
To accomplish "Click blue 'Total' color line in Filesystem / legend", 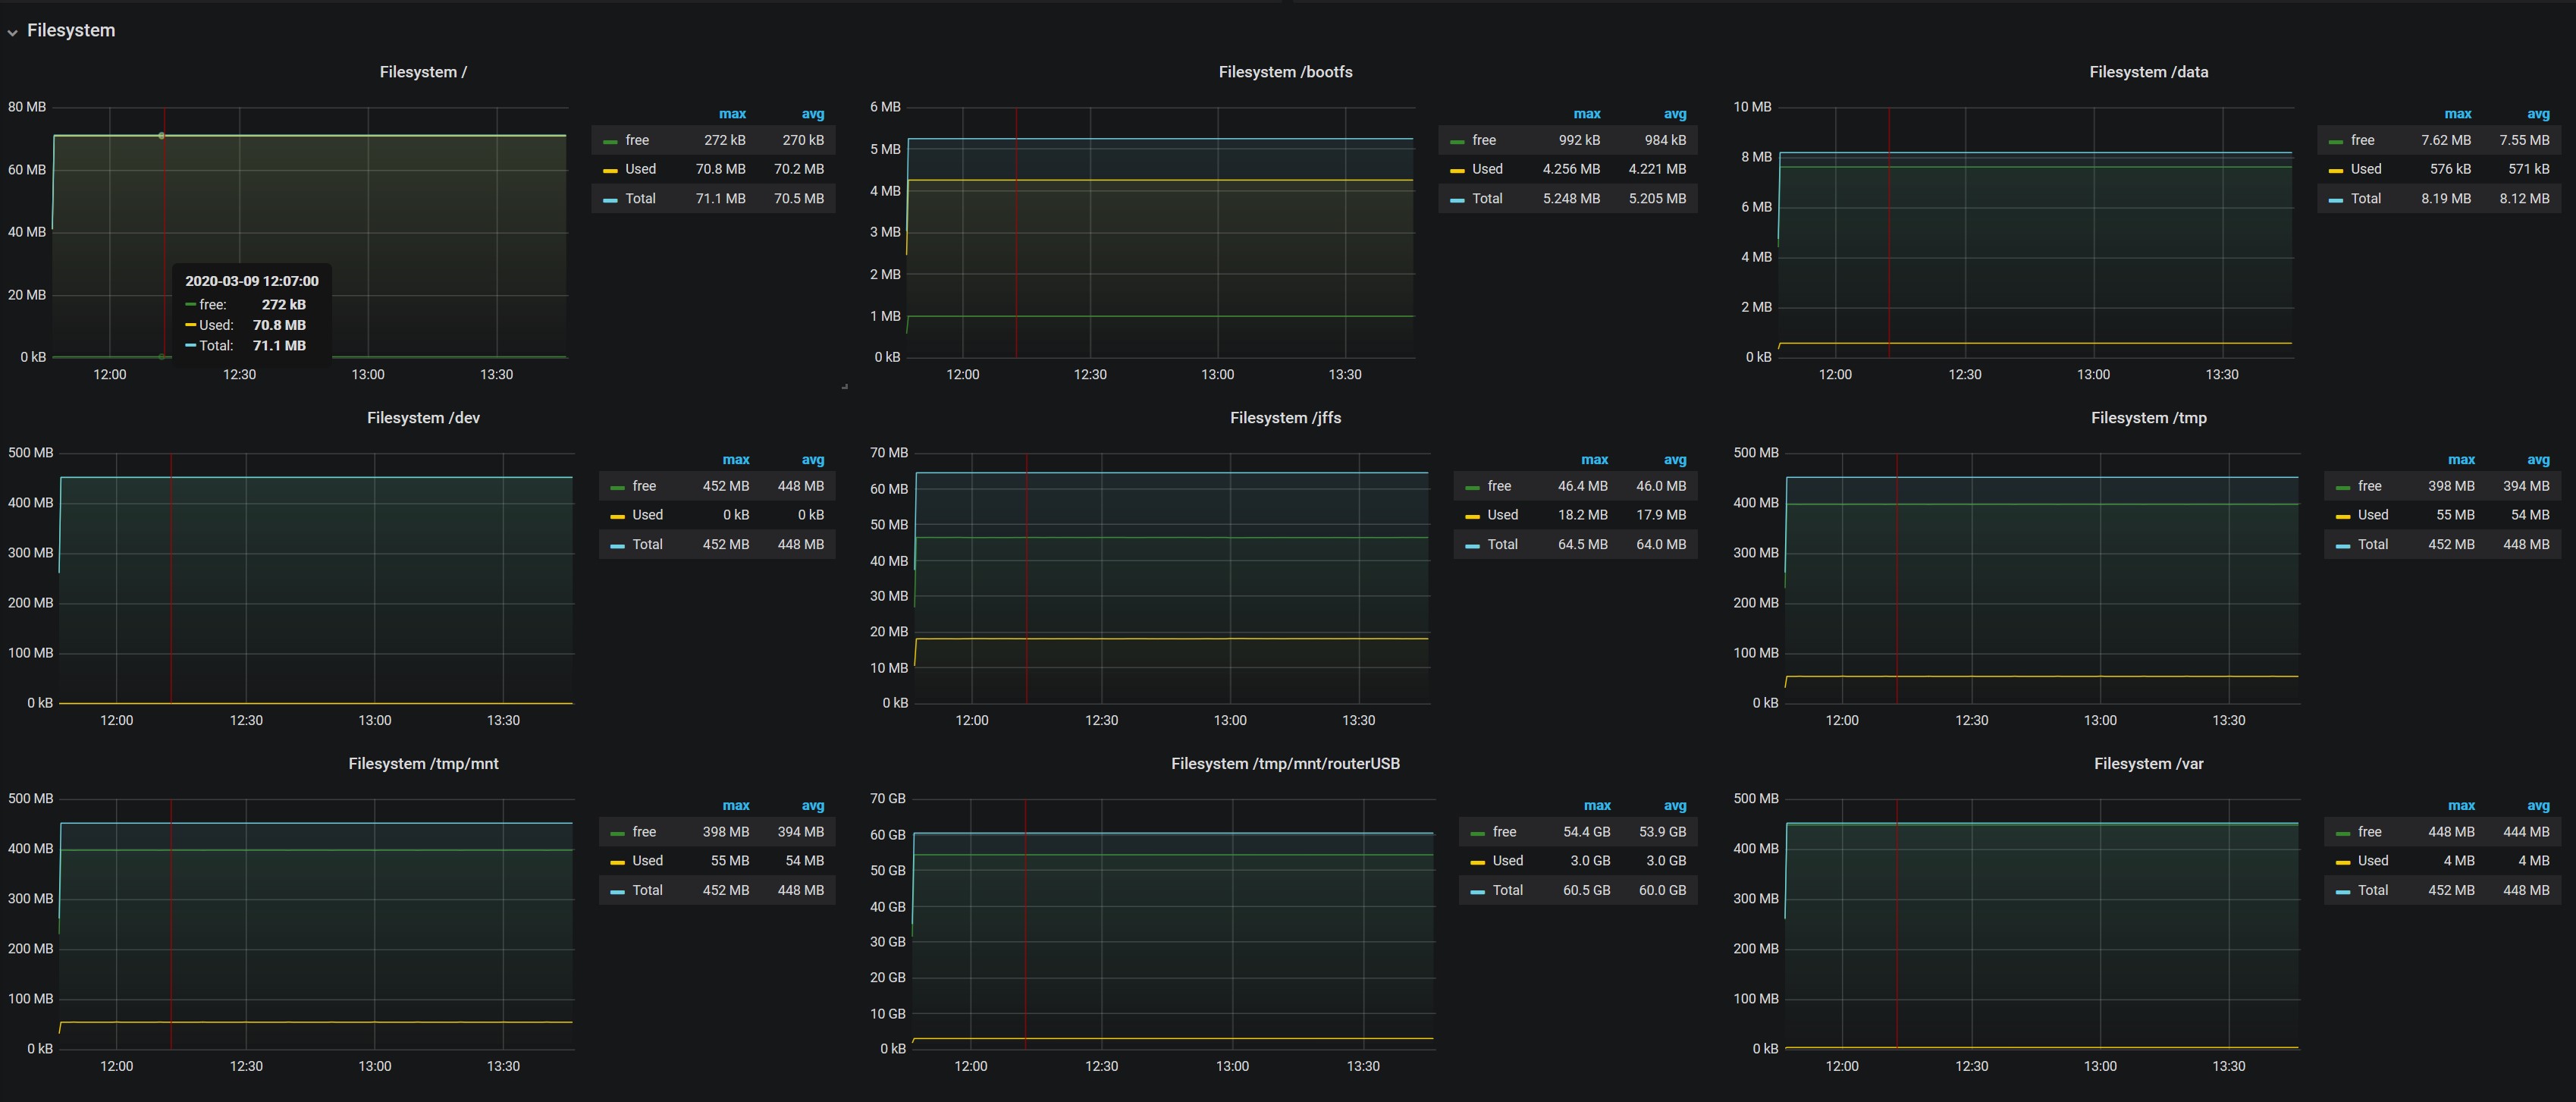I will (x=610, y=200).
